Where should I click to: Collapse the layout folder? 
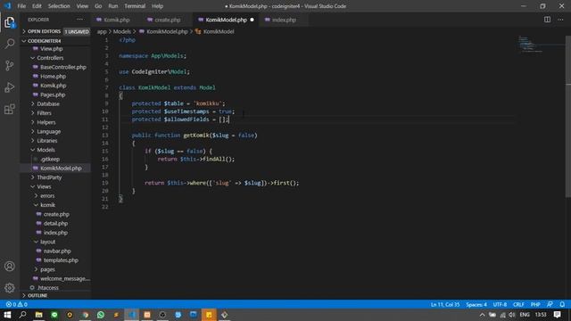point(47,242)
